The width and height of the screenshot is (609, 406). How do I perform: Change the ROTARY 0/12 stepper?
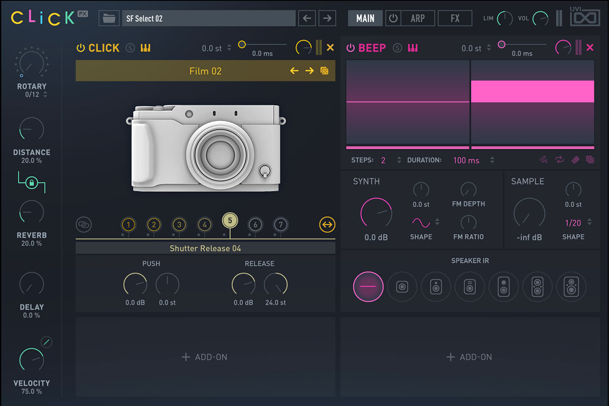click(45, 94)
